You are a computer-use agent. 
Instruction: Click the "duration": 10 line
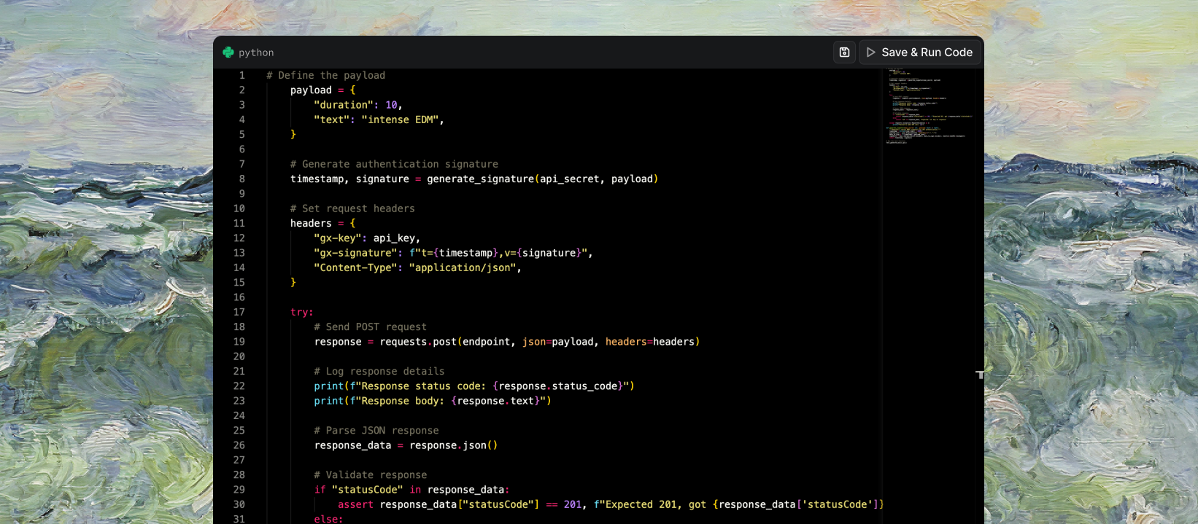coord(358,105)
